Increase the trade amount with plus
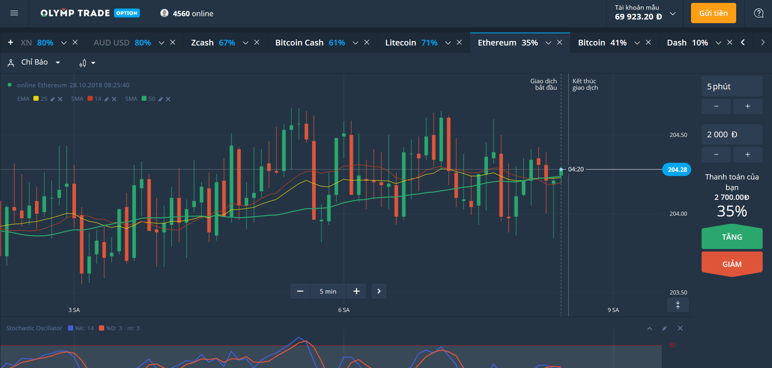Viewport: 772px width, 368px height. coord(748,154)
